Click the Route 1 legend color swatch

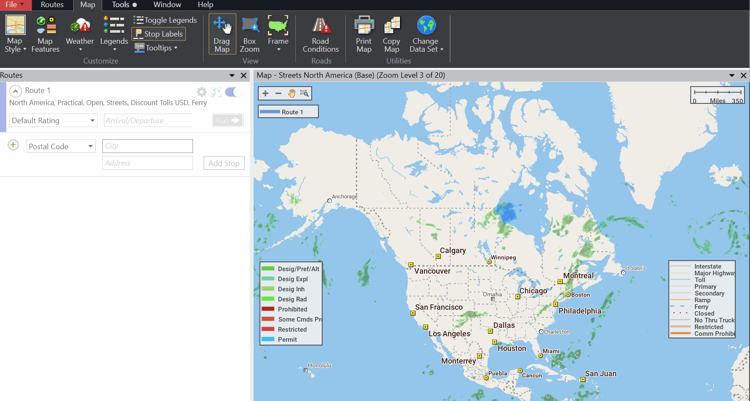click(270, 112)
